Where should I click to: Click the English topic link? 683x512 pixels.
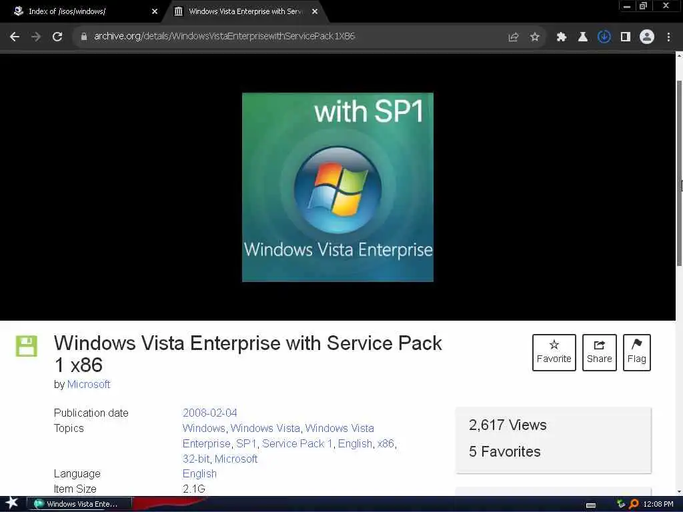click(355, 443)
